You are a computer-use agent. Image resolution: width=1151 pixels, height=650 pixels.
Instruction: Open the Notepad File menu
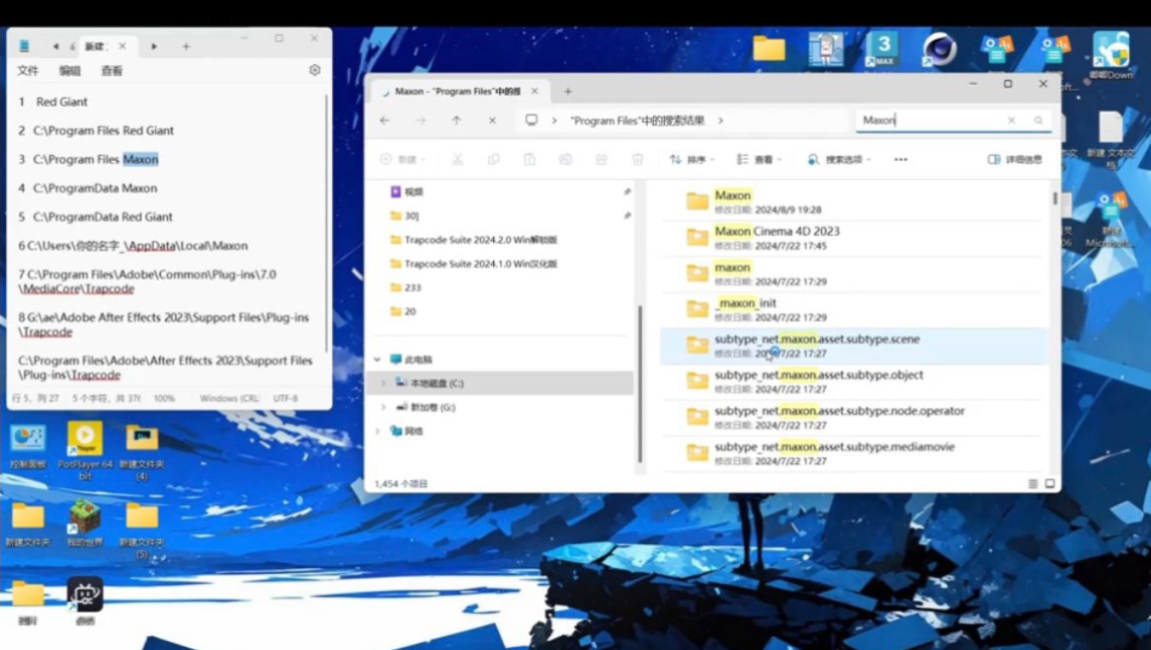click(x=28, y=70)
